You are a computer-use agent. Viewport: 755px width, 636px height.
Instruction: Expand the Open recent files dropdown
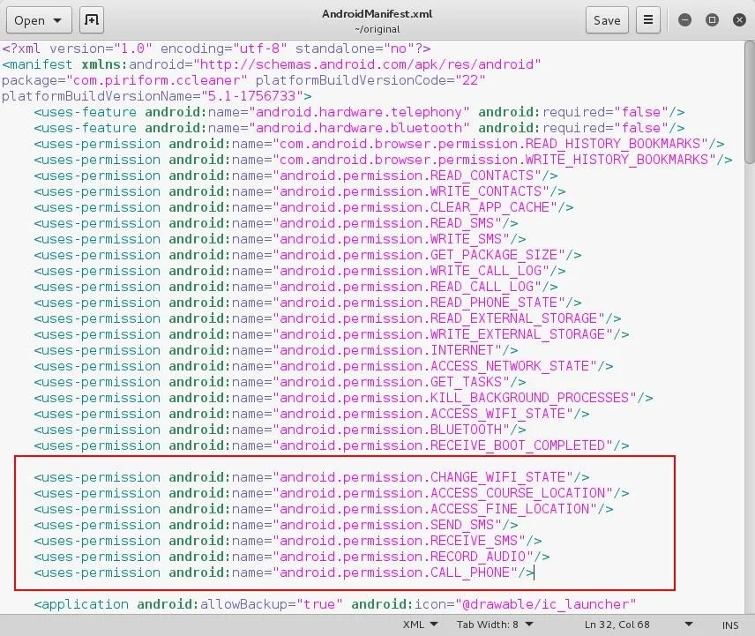click(58, 20)
